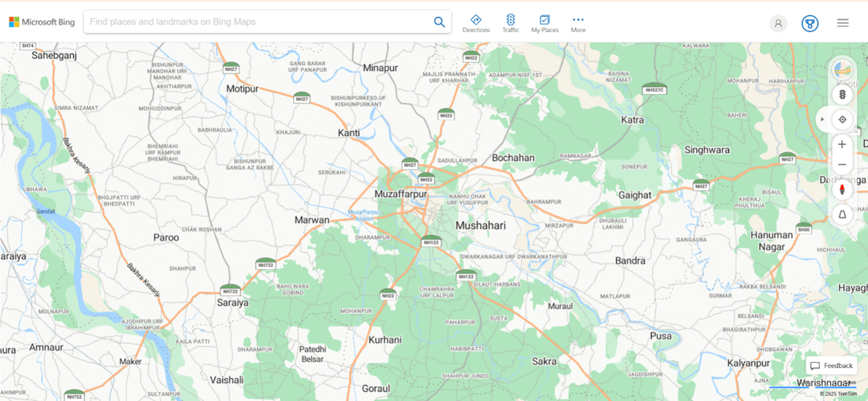This screenshot has height=401, width=868.
Task: Click the Chak Roshan label
Action: click(202, 229)
